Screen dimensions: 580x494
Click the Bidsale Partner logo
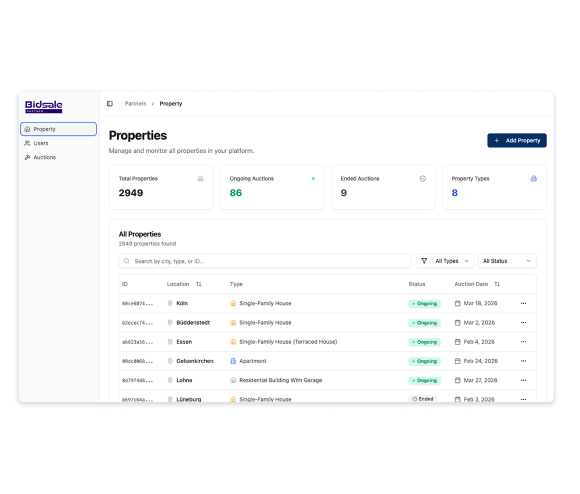(x=44, y=107)
